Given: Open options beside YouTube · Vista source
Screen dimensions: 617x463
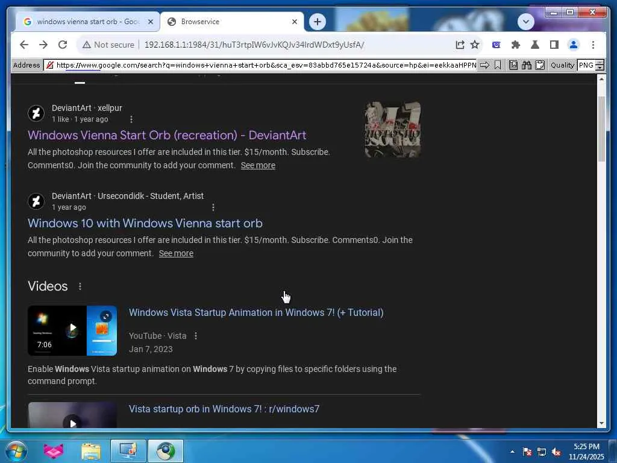Looking at the screenshot, I should click(196, 336).
